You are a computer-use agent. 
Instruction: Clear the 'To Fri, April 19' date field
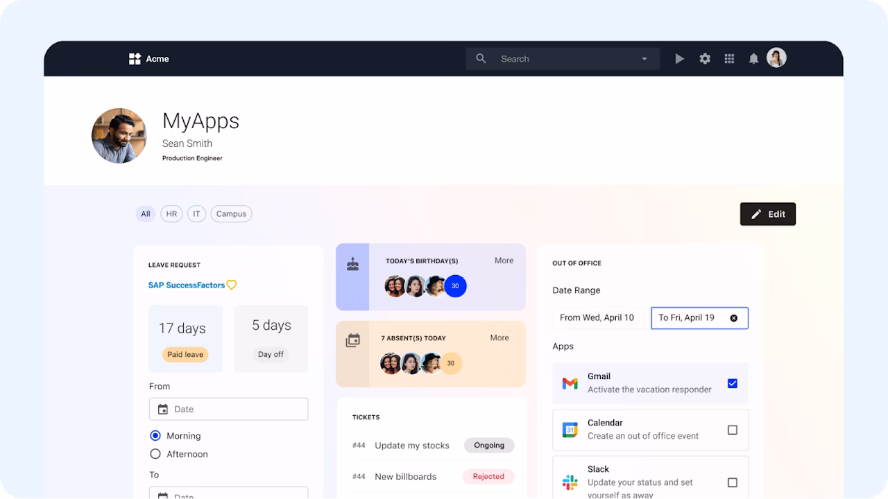(734, 318)
